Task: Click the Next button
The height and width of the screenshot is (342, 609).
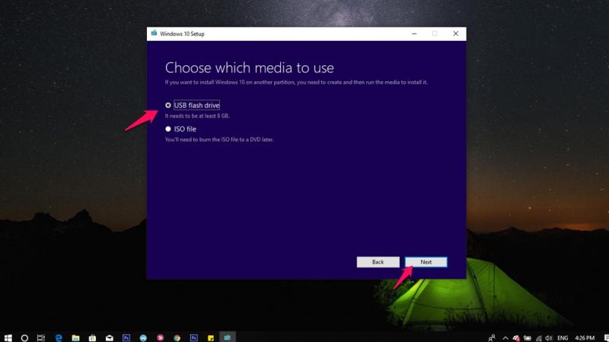Action: pos(426,261)
